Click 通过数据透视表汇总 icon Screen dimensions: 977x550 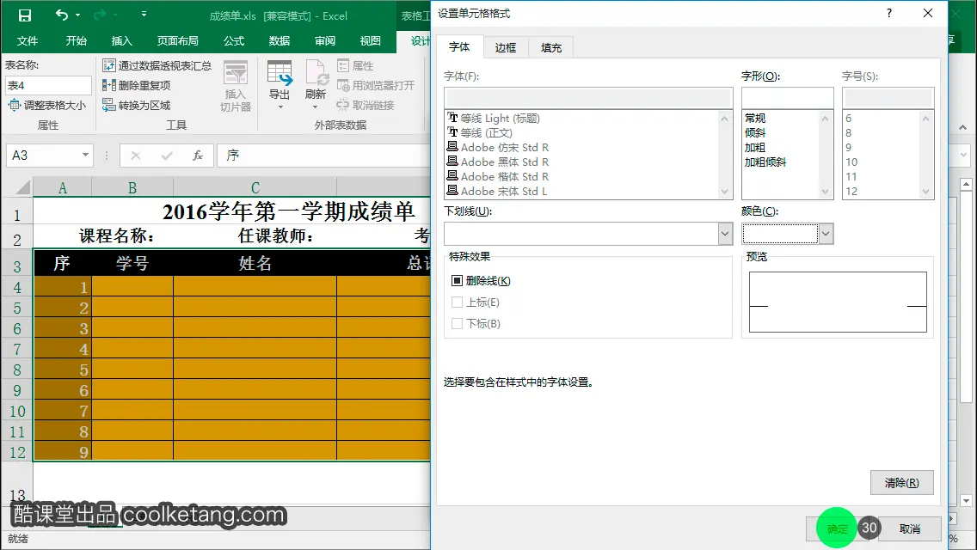(x=109, y=65)
